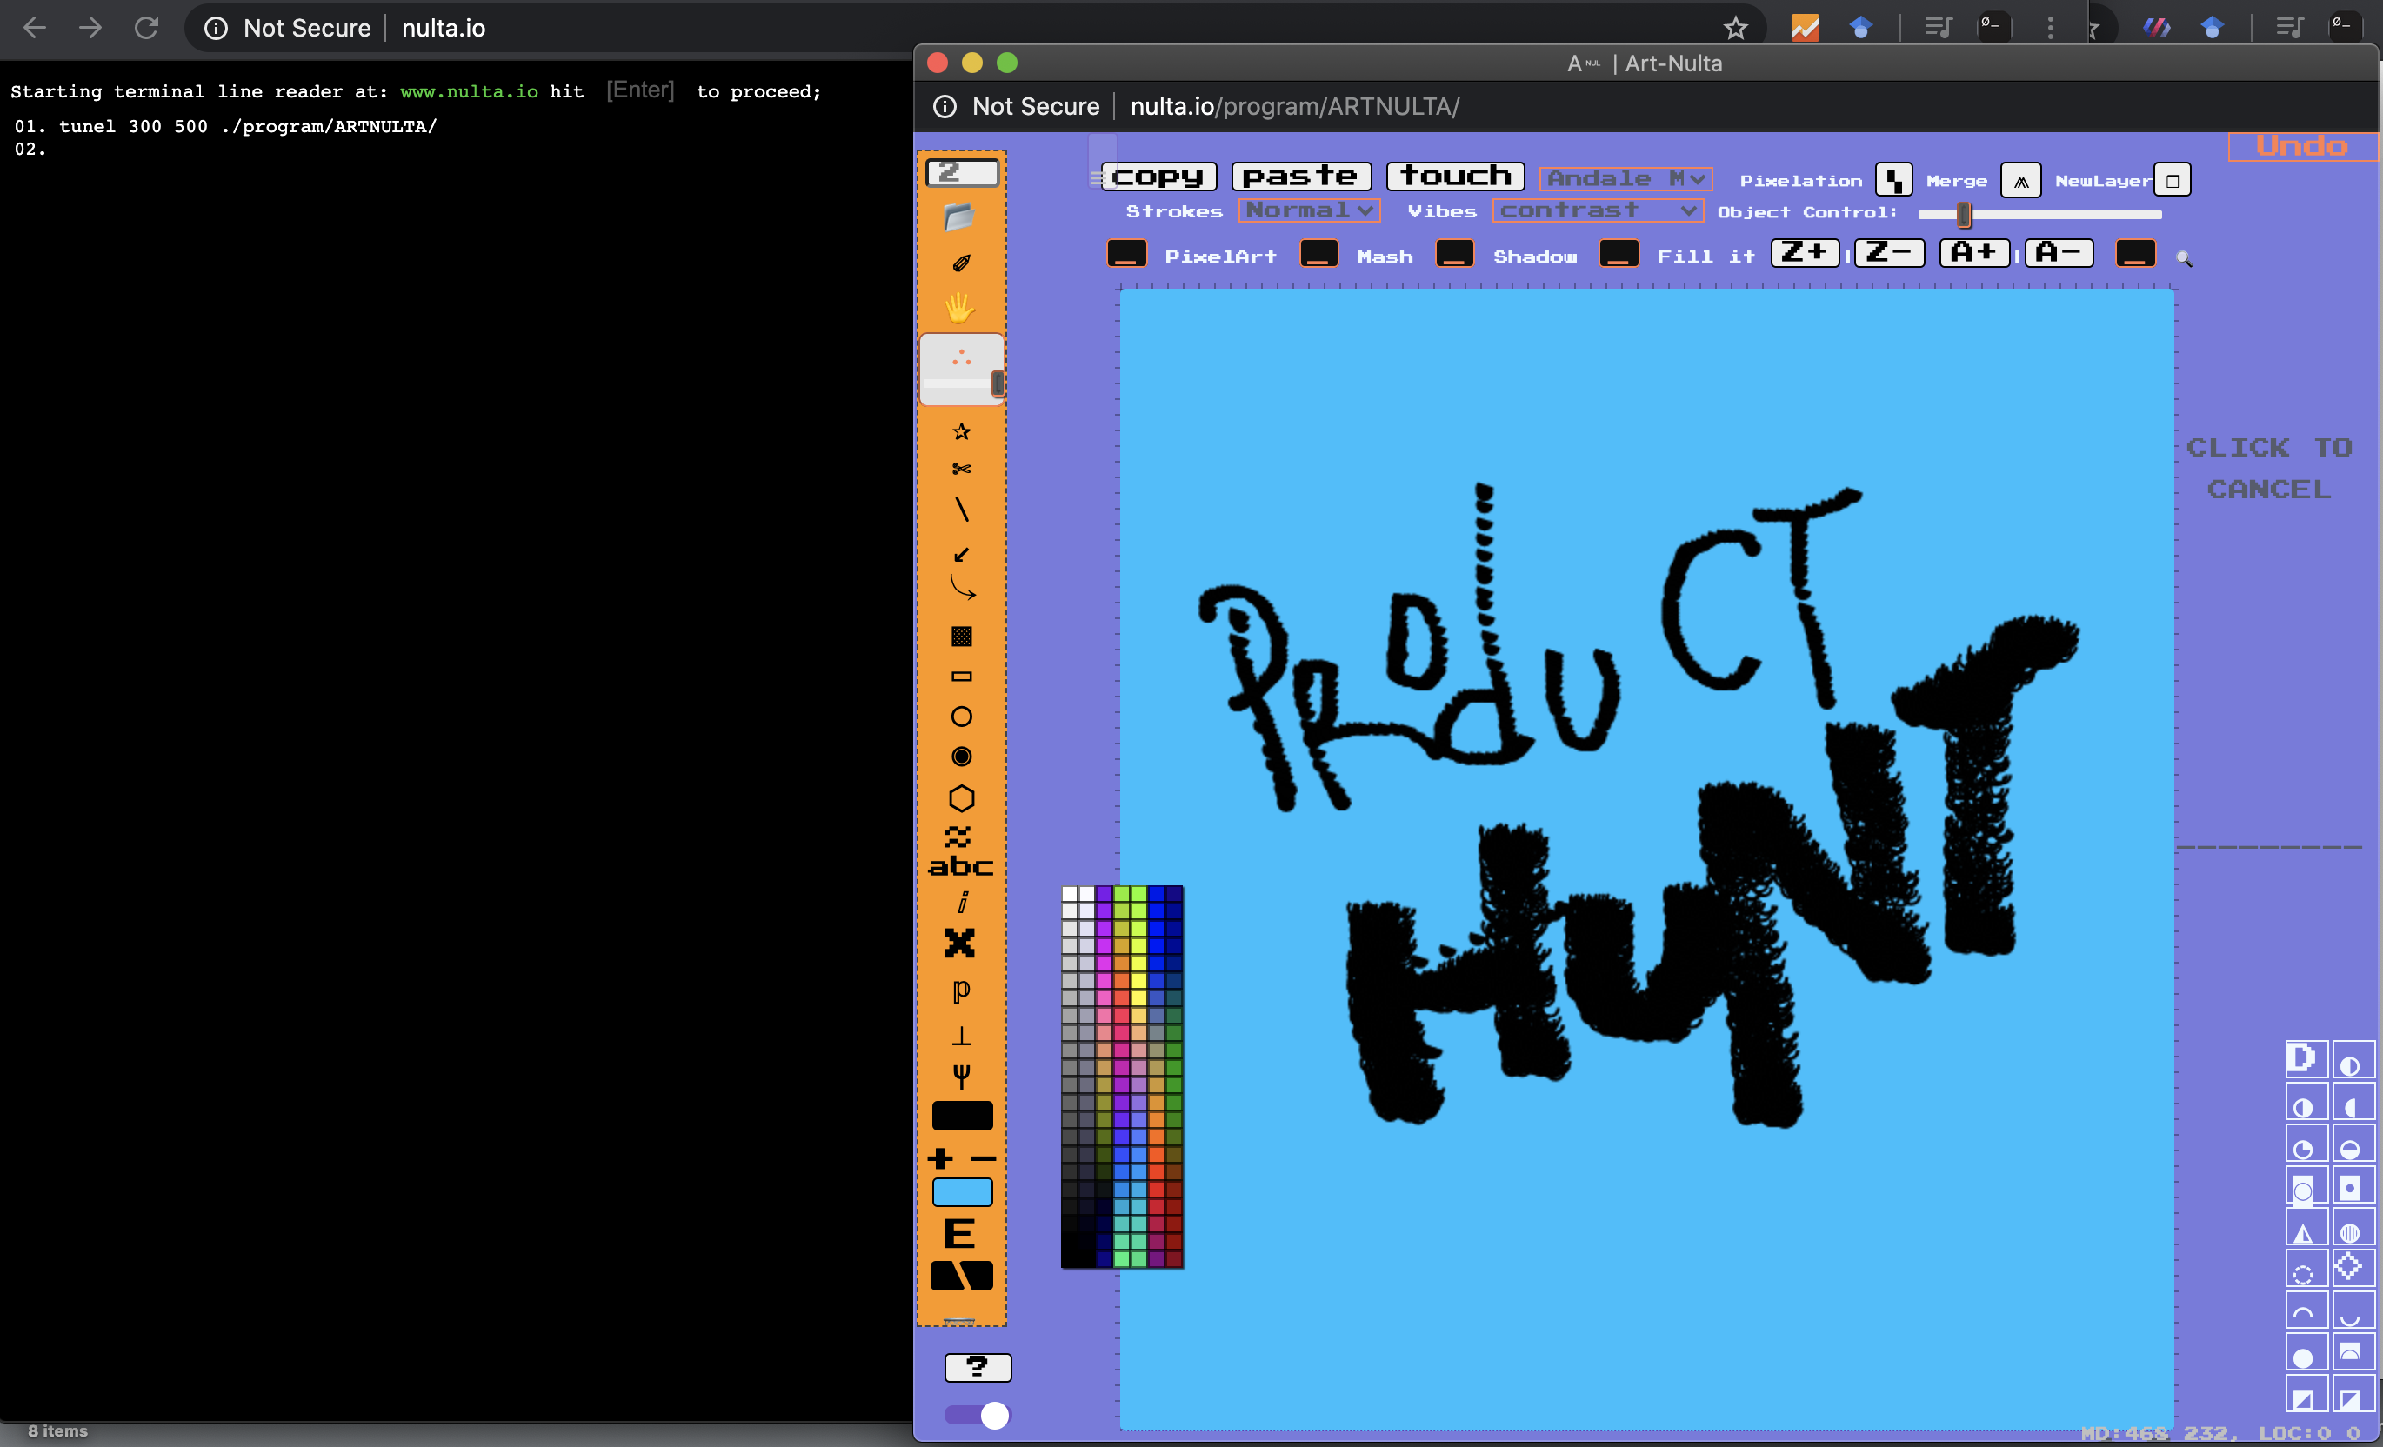Select the scissors cut tool
The height and width of the screenshot is (1447, 2383).
[960, 469]
